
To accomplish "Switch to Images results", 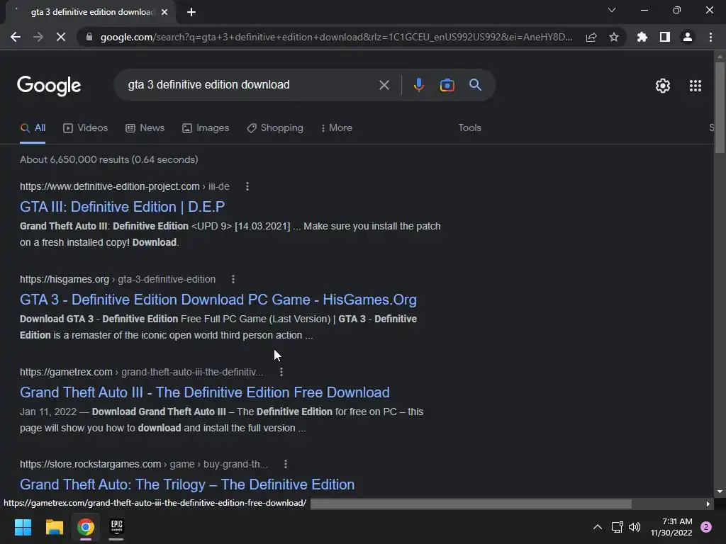I will click(x=206, y=128).
